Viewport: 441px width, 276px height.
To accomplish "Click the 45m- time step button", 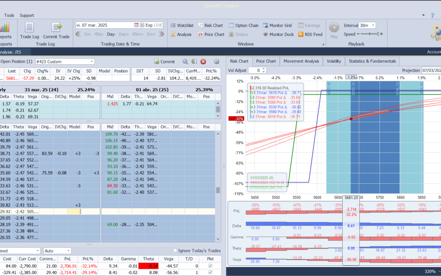I will point(99,34).
